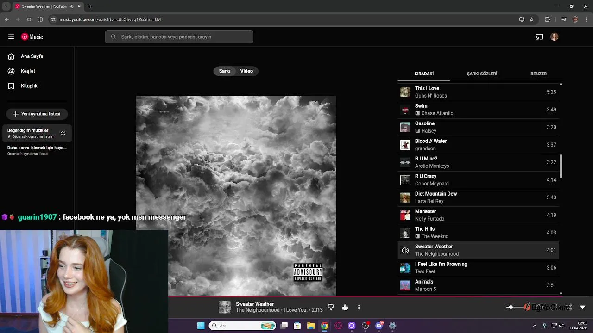The image size is (593, 333).
Task: Click the YouTube Music logo
Action: point(32,37)
